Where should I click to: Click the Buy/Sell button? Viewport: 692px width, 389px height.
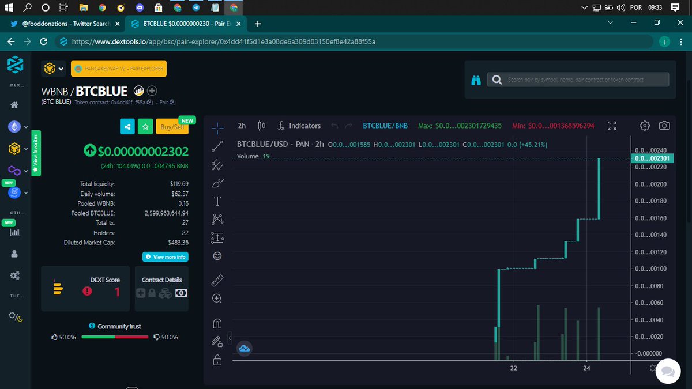click(x=172, y=126)
